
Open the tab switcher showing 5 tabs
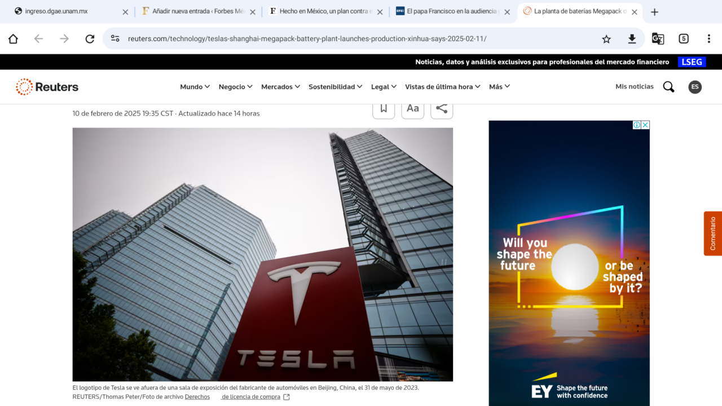(684, 39)
